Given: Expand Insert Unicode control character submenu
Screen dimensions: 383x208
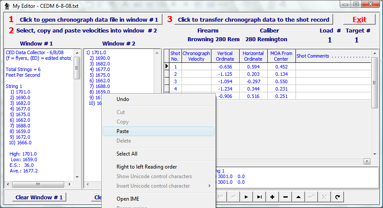Looking at the screenshot, I should click(x=159, y=186).
